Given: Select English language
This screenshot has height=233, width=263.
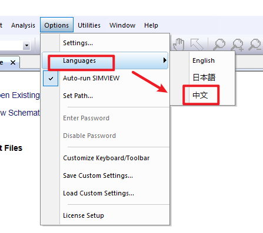Looking at the screenshot, I should tap(202, 60).
